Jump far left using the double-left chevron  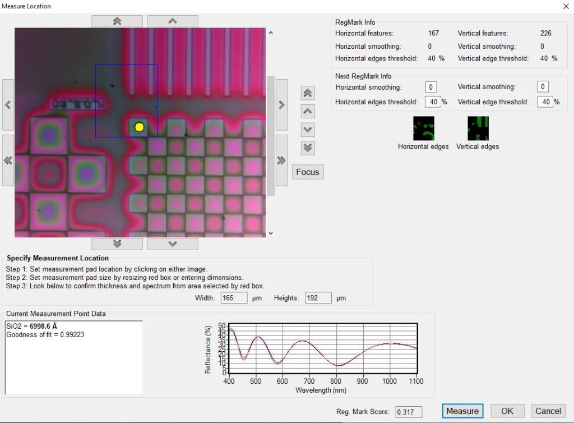[x=7, y=160]
